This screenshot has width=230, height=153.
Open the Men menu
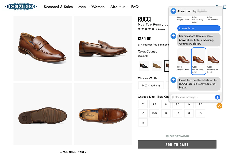click(82, 7)
